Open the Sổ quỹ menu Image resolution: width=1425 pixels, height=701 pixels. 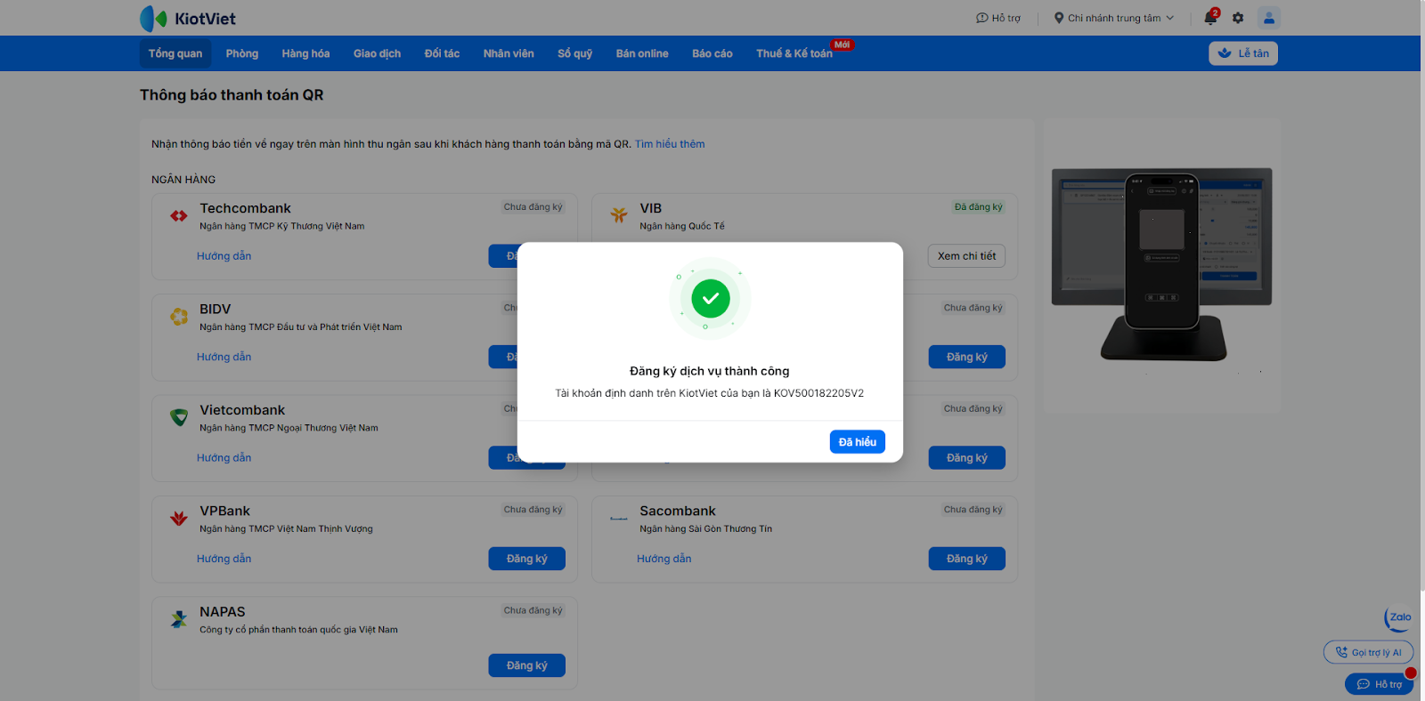click(x=575, y=53)
